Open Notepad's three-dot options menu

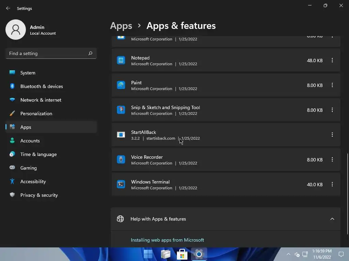(x=332, y=60)
